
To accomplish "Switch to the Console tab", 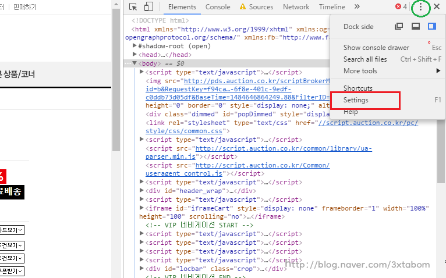I will [218, 7].
